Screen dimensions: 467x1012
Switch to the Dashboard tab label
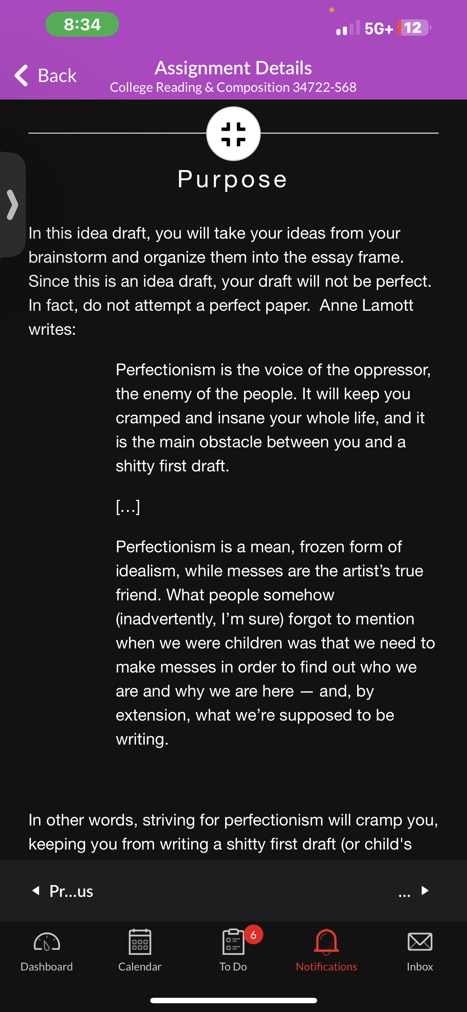pos(47,966)
